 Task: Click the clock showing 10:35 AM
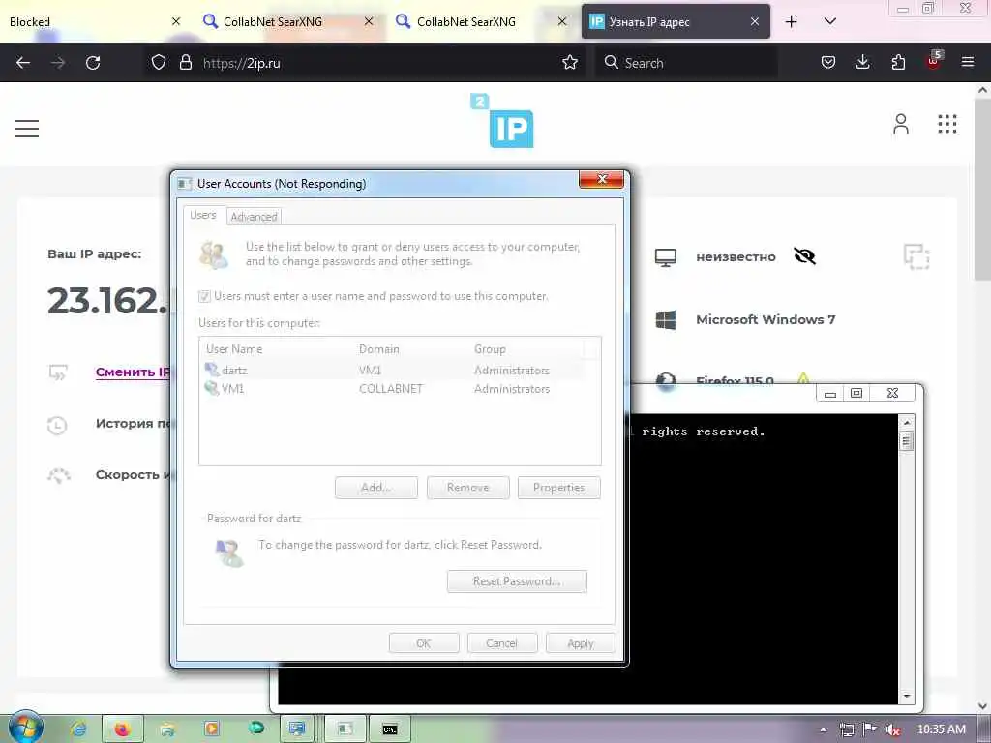tap(941, 729)
